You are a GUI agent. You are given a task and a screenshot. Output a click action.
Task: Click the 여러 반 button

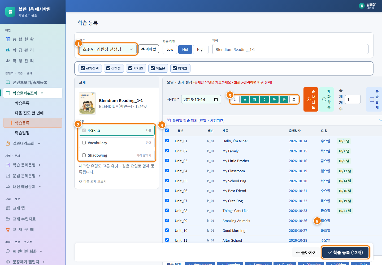pyautogui.click(x=149, y=49)
